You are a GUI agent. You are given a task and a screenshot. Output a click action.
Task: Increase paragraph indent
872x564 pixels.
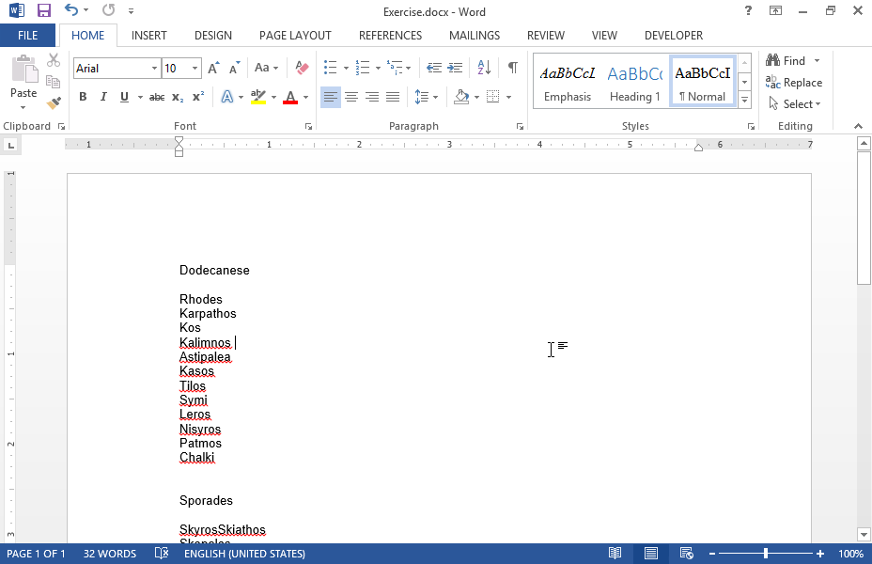tap(455, 68)
